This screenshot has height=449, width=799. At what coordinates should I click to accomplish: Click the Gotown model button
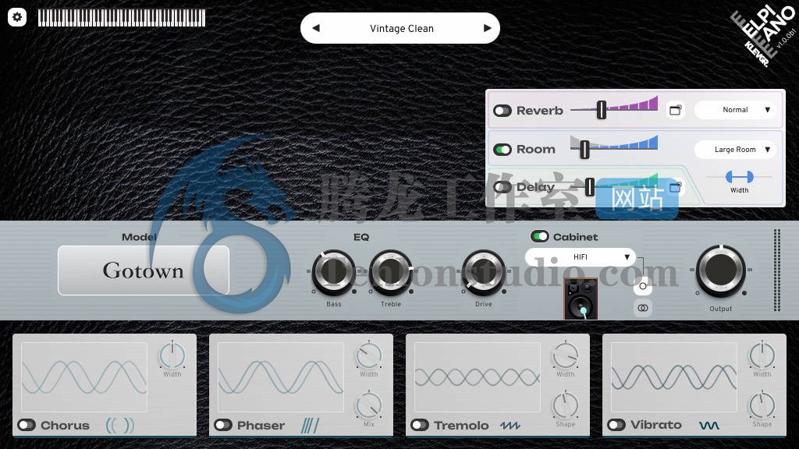tap(144, 270)
